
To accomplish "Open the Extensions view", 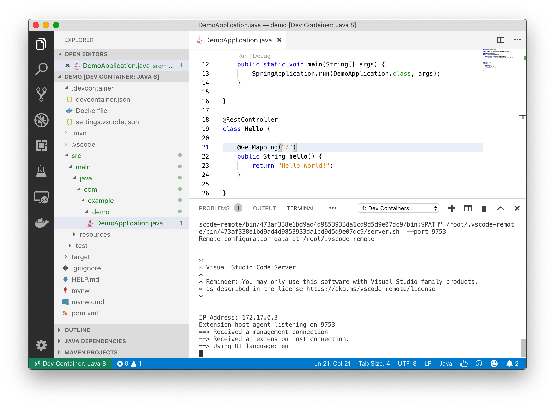I will pyautogui.click(x=41, y=146).
